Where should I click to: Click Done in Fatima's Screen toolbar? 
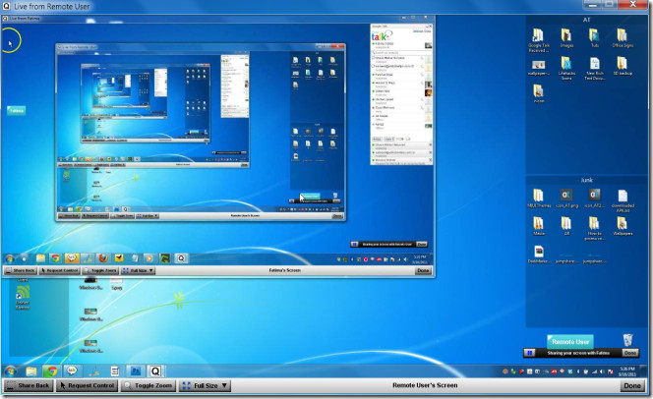[423, 270]
